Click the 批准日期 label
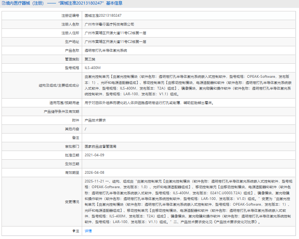 tap(72, 155)
